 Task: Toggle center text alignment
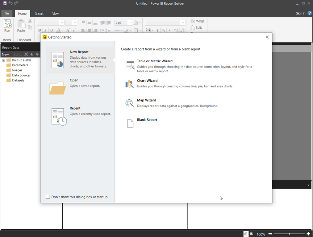tap(90, 30)
